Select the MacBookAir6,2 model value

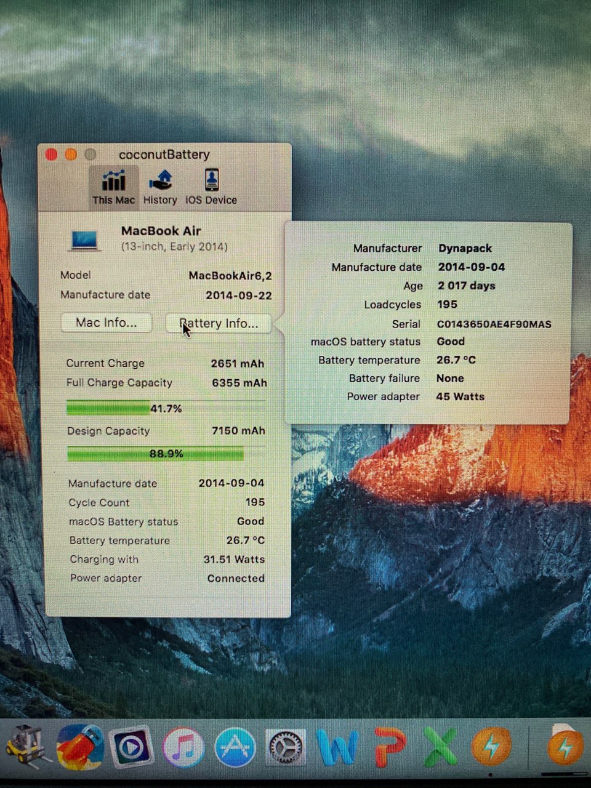(230, 276)
